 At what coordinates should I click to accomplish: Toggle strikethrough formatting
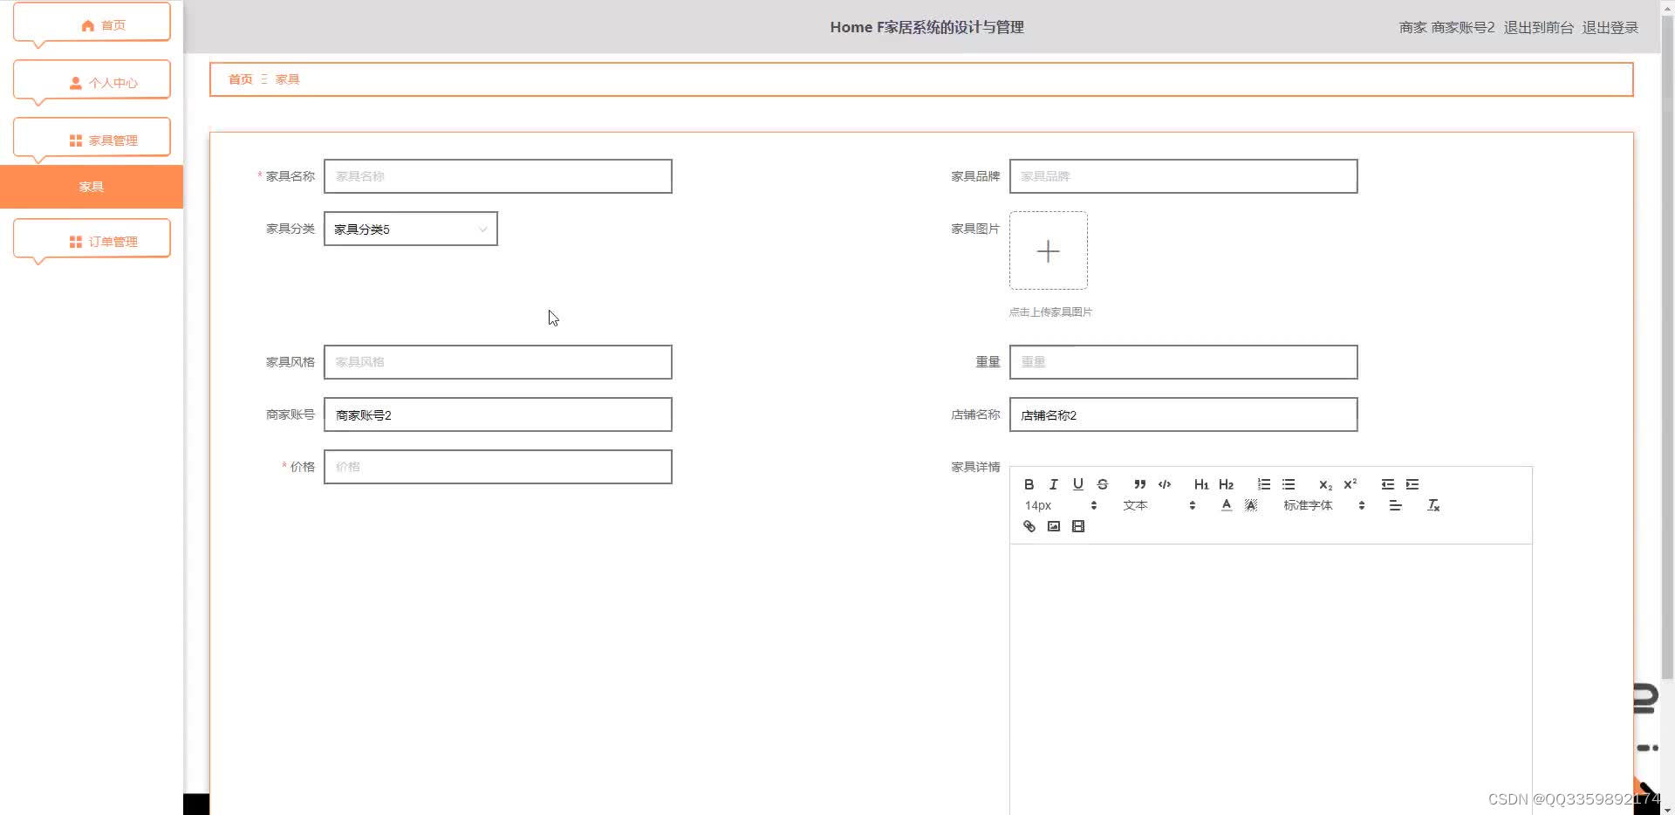pyautogui.click(x=1102, y=484)
